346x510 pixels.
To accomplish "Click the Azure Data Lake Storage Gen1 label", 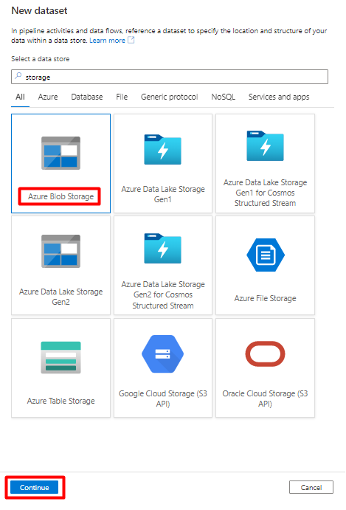I will [163, 194].
